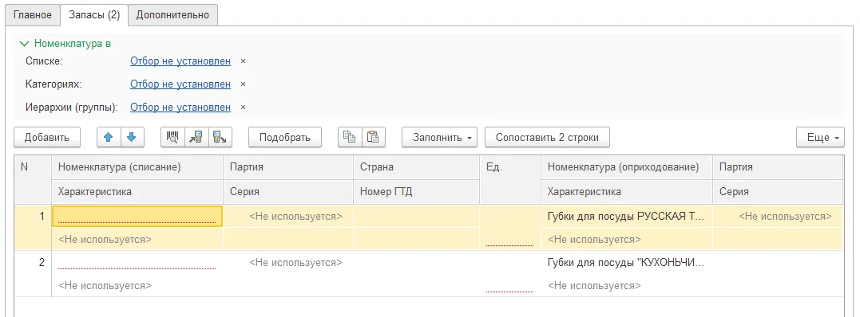The image size is (860, 317).
Task: Click the row 1 write-off Партия cell
Action: click(x=288, y=217)
